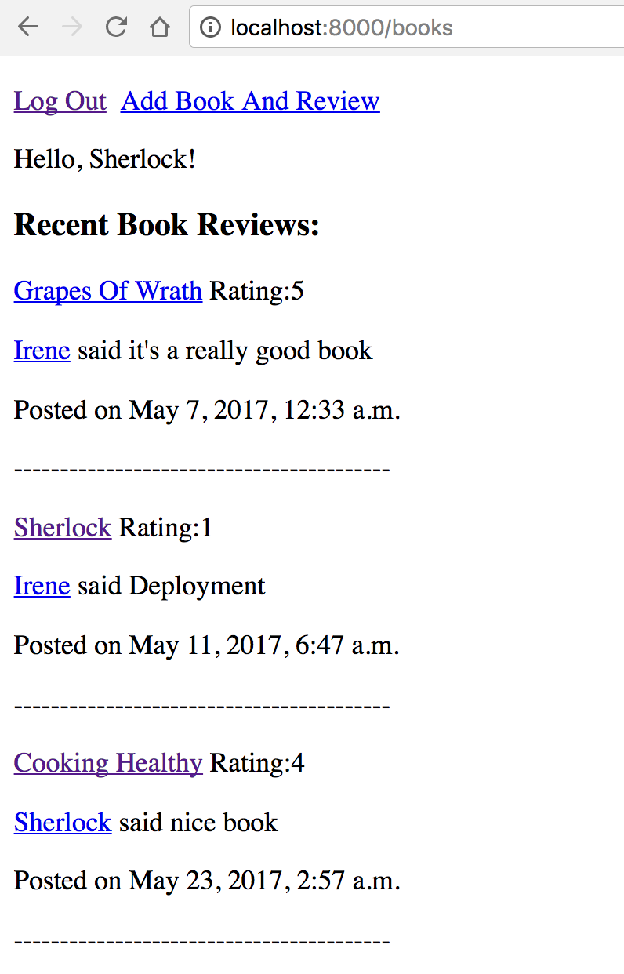View site information for localhost
624x974 pixels.
(210, 28)
